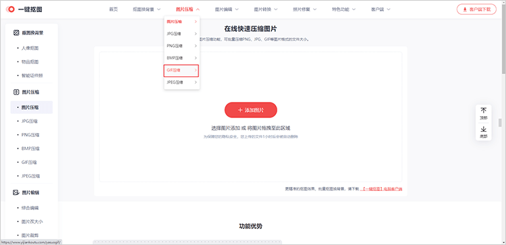Image resolution: width=506 pixels, height=245 pixels.
Task: Click the 图片压缩 sidebar section icon
Action: pos(16,92)
